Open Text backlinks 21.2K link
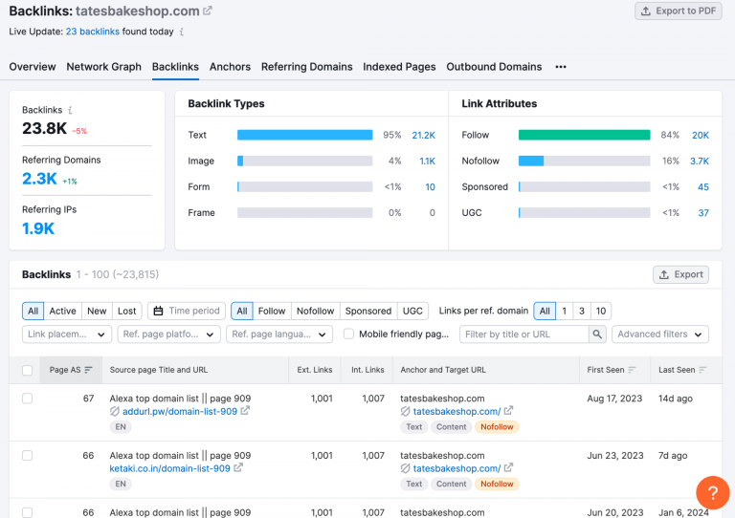Viewport: 735px width, 518px height. pos(423,135)
